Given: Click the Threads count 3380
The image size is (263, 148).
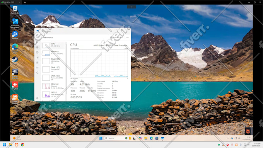Looking at the screenshot, I should 82,91.
